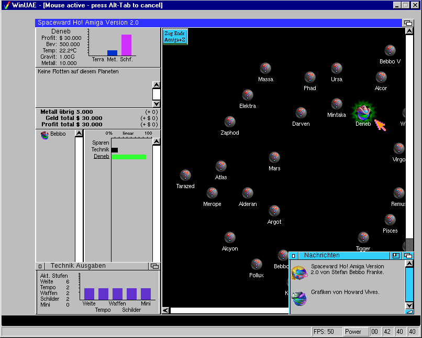422x338 pixels.
Task: Click the Weite tech spending bar
Action: click(89, 294)
